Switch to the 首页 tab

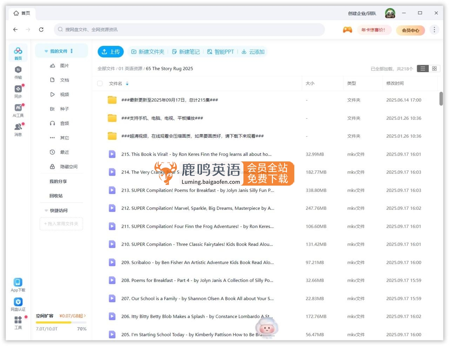coord(22,13)
